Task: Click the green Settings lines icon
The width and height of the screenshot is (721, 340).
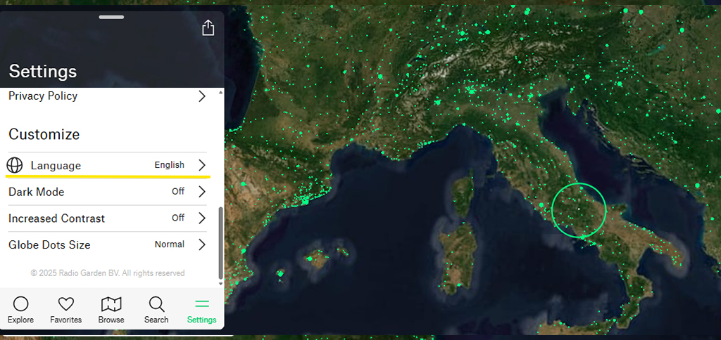Action: (202, 303)
